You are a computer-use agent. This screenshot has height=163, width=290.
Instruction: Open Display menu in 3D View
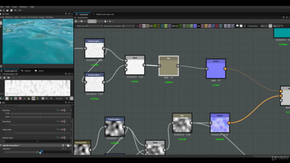coord(42,17)
